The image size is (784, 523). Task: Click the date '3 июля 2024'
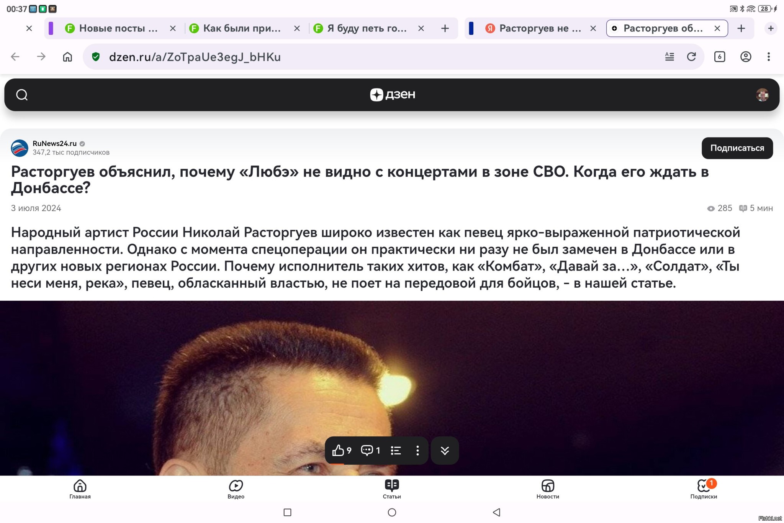(x=36, y=208)
